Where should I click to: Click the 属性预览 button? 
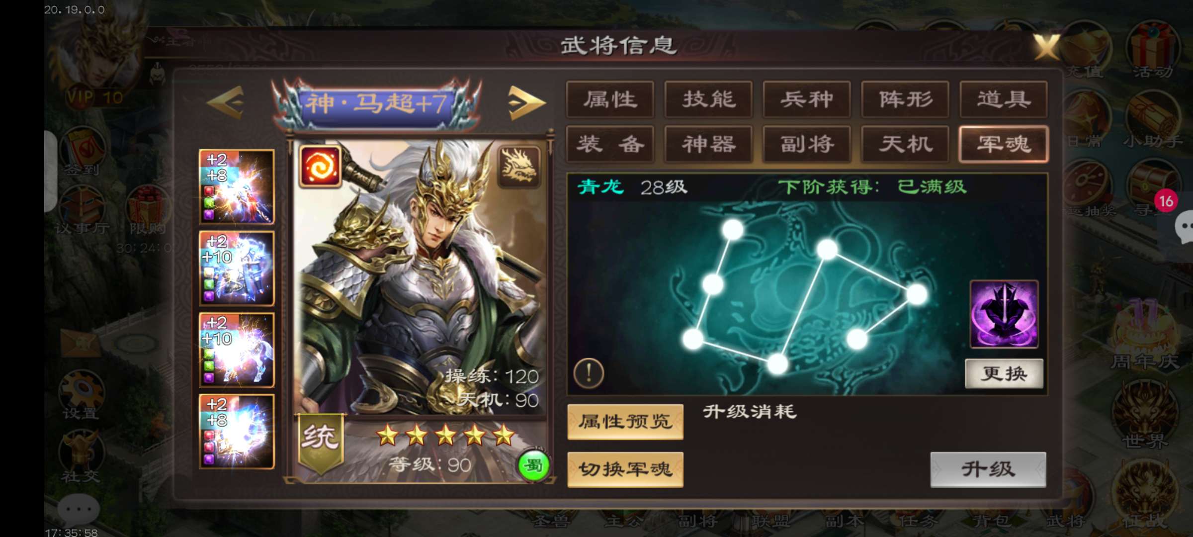[625, 422]
